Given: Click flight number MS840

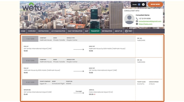Looking at the screenshot, I should (x=69, y=84).
